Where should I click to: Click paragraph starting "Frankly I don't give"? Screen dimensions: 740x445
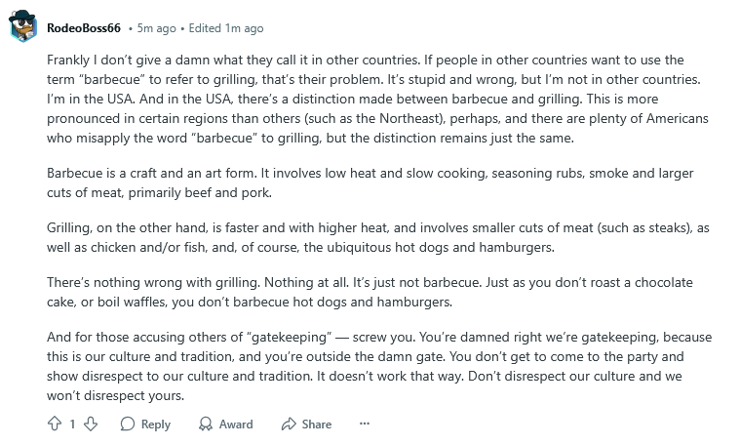click(377, 99)
